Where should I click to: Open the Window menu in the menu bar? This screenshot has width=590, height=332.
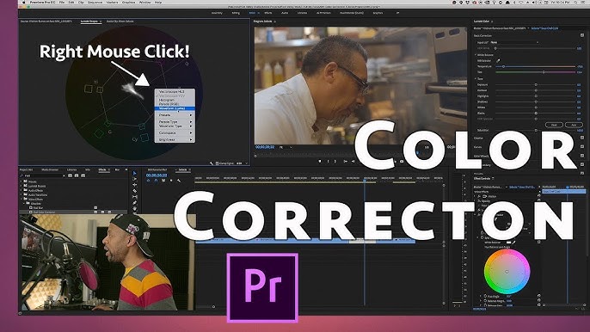pos(144,3)
